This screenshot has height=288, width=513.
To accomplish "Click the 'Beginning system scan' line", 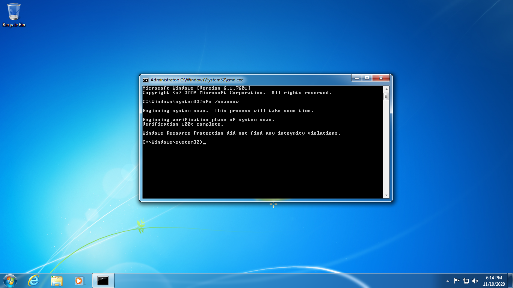I will [228, 111].
